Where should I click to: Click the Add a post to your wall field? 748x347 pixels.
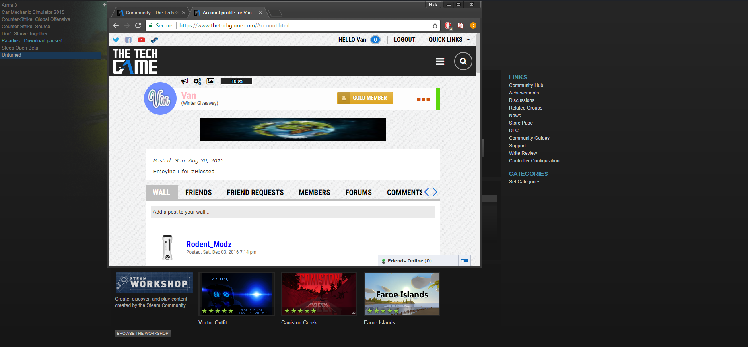292,212
